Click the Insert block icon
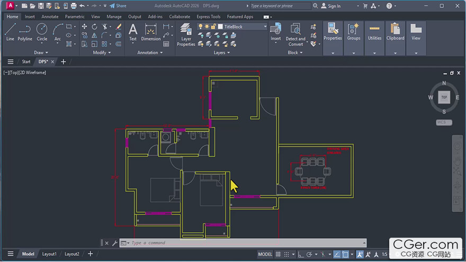466x262 pixels. 275,32
